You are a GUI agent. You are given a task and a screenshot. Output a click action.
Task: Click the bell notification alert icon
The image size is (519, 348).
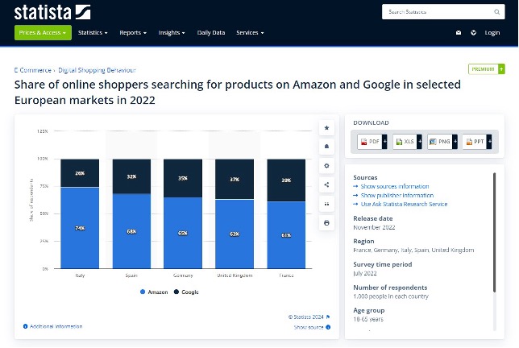pyautogui.click(x=326, y=147)
